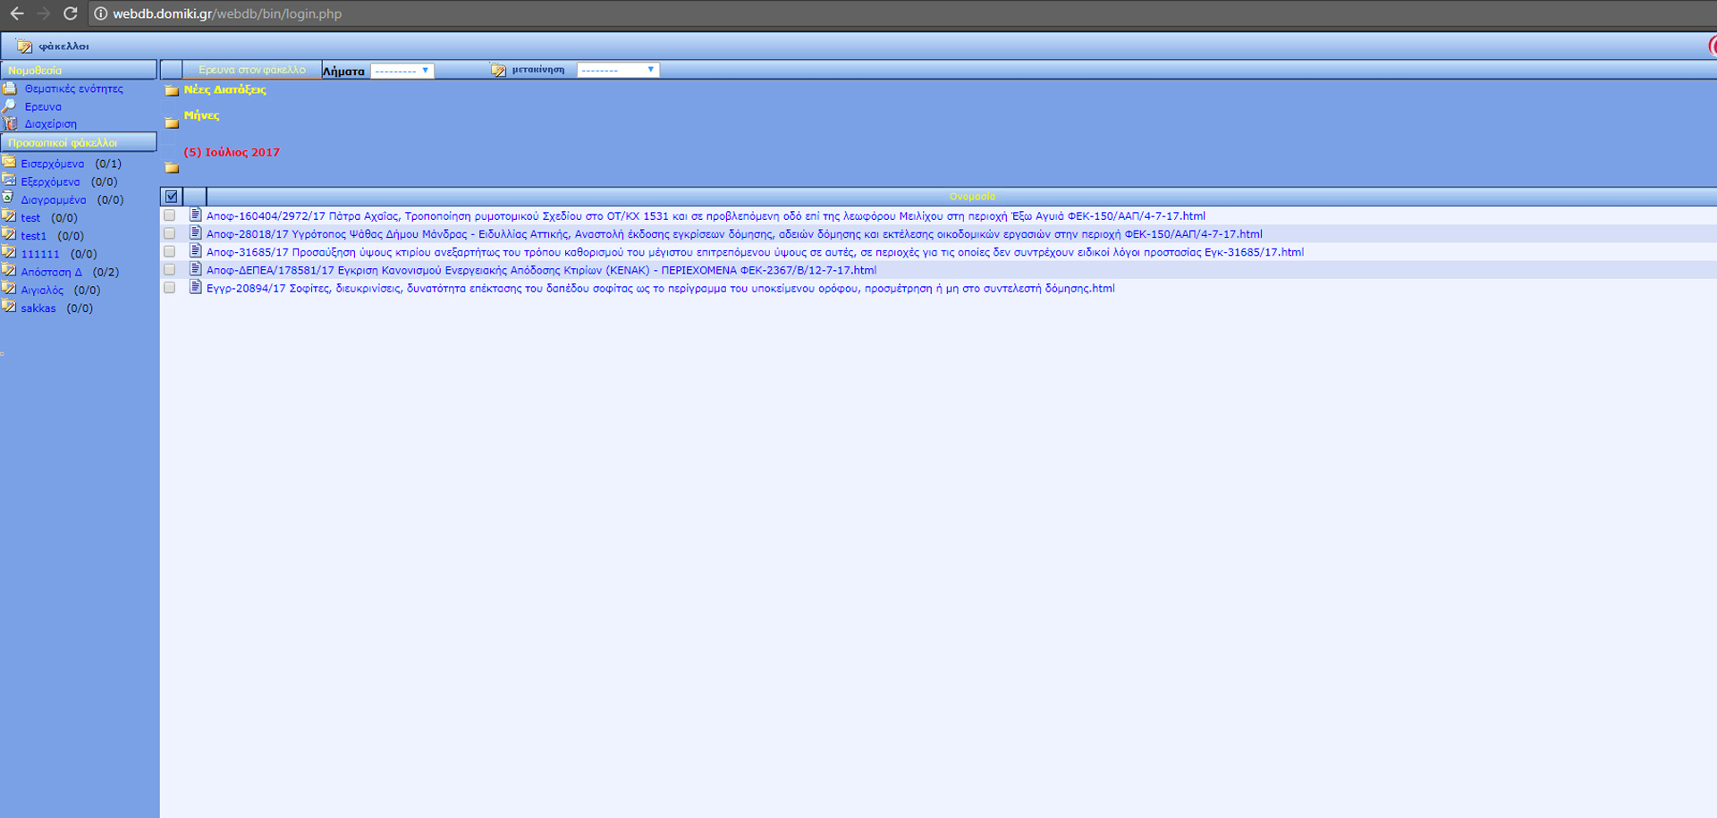The height and width of the screenshot is (818, 1717).
Task: Click the 111111 folder icon
Action: click(x=9, y=253)
